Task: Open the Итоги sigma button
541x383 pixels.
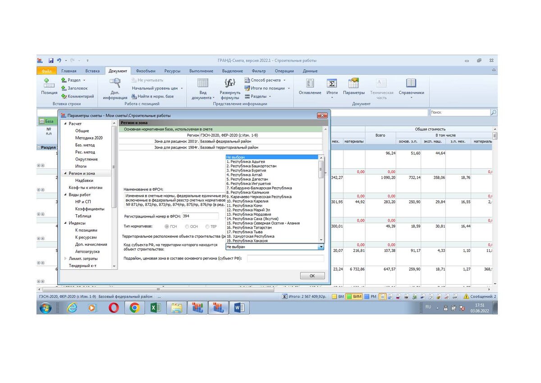Action: [x=332, y=87]
